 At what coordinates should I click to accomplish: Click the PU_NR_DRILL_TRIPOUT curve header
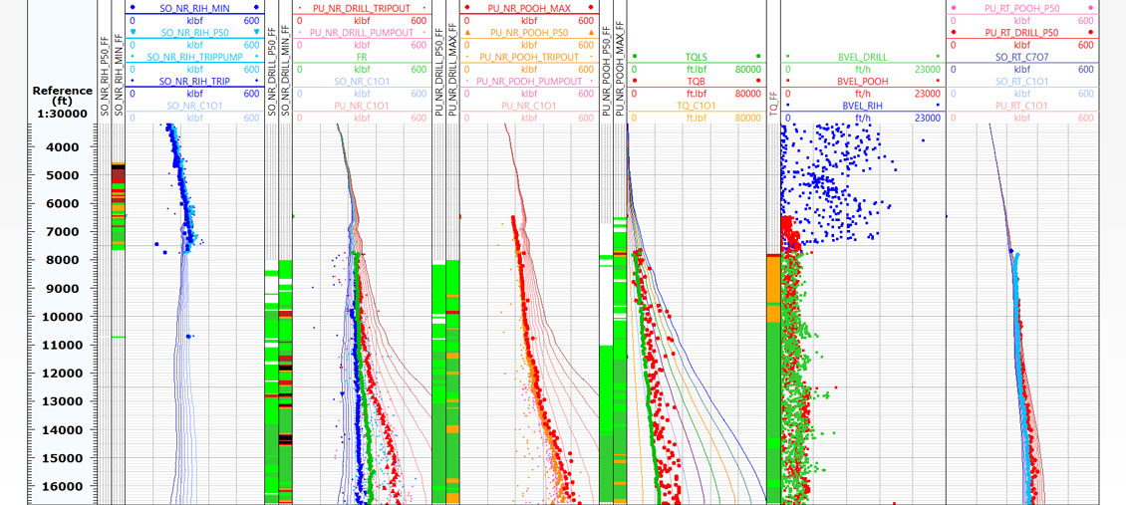(x=361, y=8)
